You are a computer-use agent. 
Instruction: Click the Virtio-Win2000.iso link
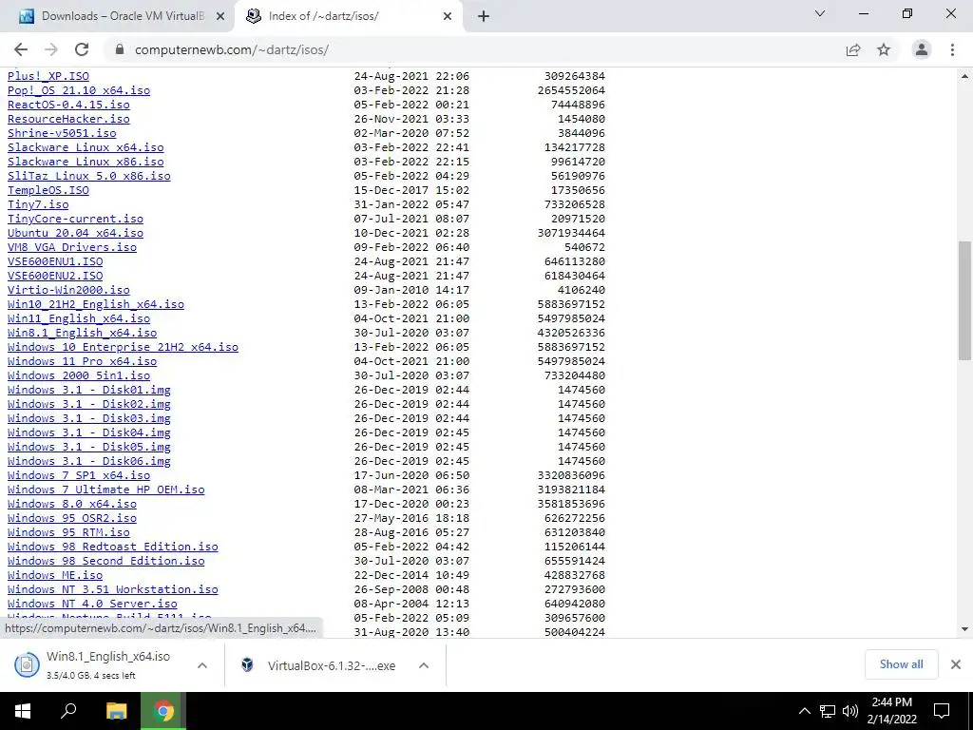[68, 290]
